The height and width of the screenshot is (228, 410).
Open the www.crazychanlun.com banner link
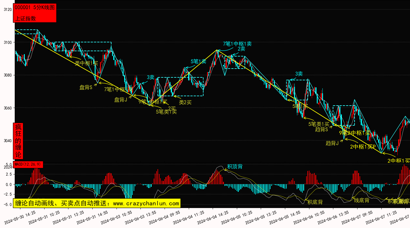pos(96,203)
